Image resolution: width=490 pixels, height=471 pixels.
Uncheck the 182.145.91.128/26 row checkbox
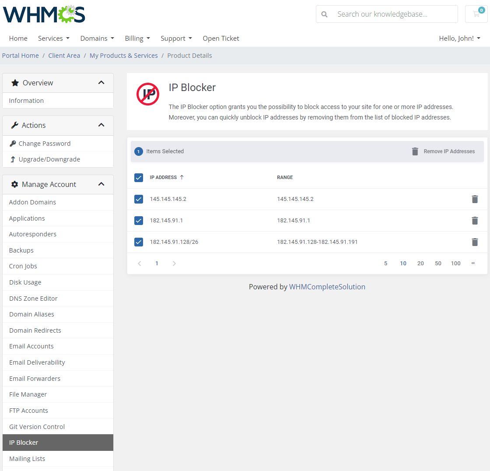[139, 242]
